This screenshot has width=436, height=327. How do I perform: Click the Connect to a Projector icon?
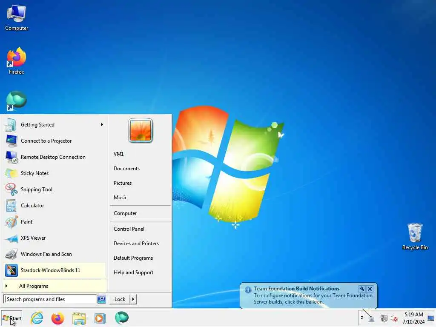click(x=11, y=141)
